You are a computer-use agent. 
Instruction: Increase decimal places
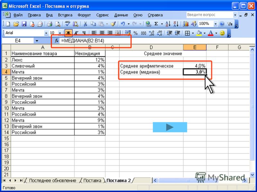coord(151,33)
